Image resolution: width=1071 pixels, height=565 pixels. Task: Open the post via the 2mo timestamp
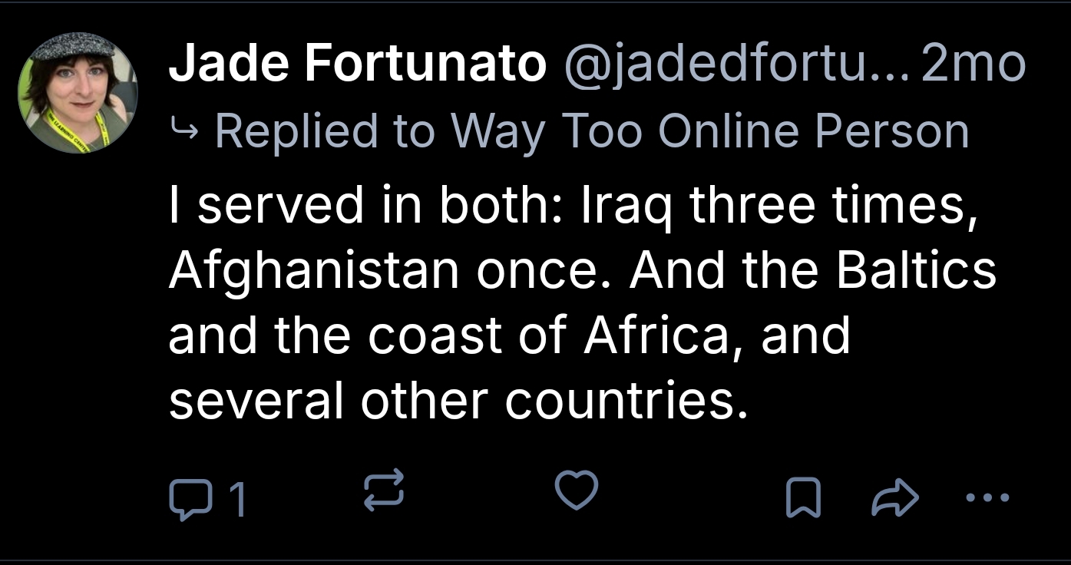(973, 64)
